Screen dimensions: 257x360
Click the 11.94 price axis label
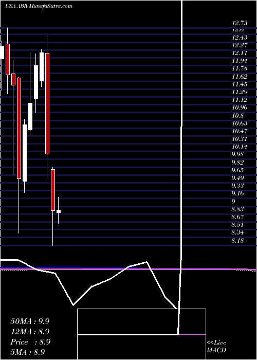(x=240, y=61)
